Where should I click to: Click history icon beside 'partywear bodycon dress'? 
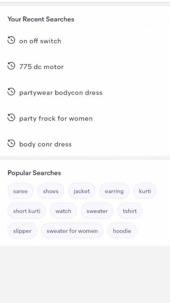click(11, 92)
